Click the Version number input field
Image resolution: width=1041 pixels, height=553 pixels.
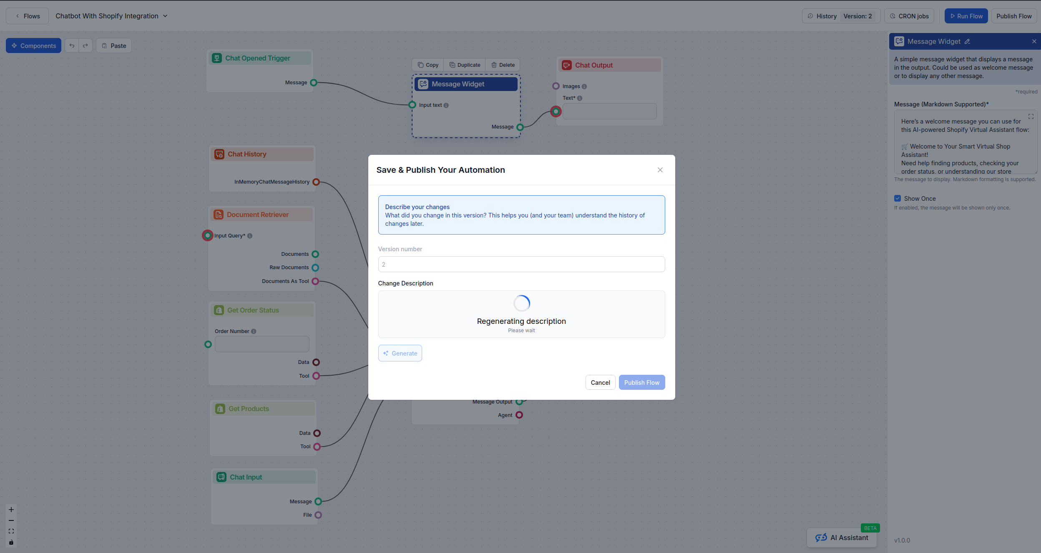point(521,264)
